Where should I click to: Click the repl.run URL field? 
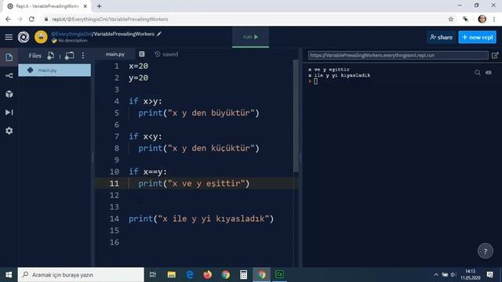(398, 56)
